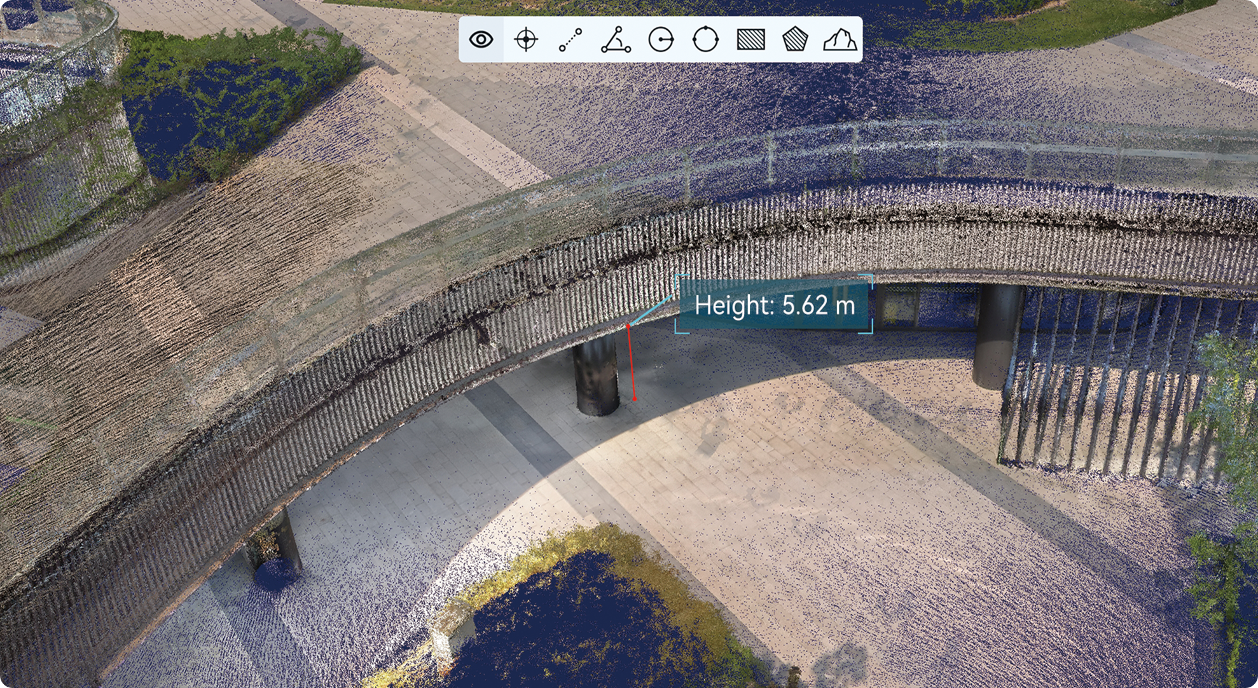Click the cyan leader line to label

coord(650,310)
